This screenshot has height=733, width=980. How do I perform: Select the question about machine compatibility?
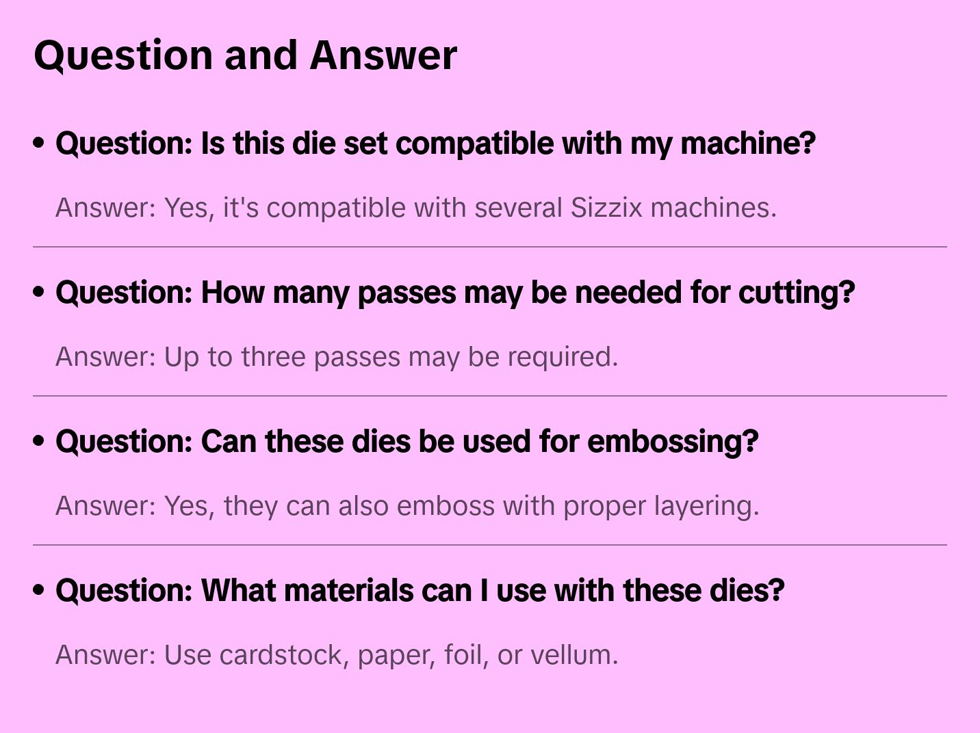[x=435, y=144]
